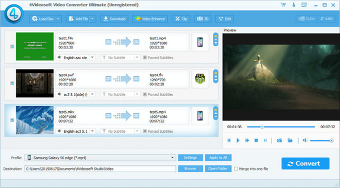Toggle AMD acceleration
Screen dimensions: 340x188
(326, 19)
